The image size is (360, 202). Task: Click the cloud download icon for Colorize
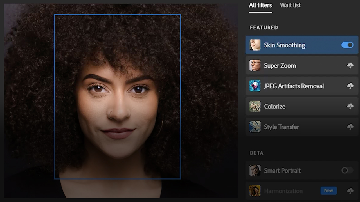[x=350, y=106]
